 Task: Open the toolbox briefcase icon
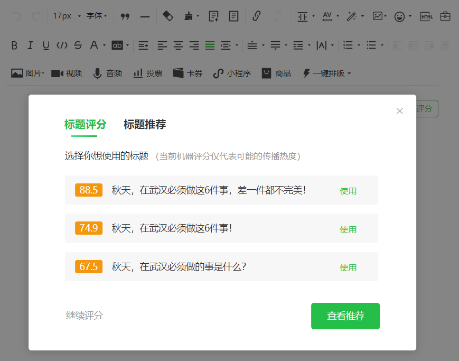click(x=445, y=16)
